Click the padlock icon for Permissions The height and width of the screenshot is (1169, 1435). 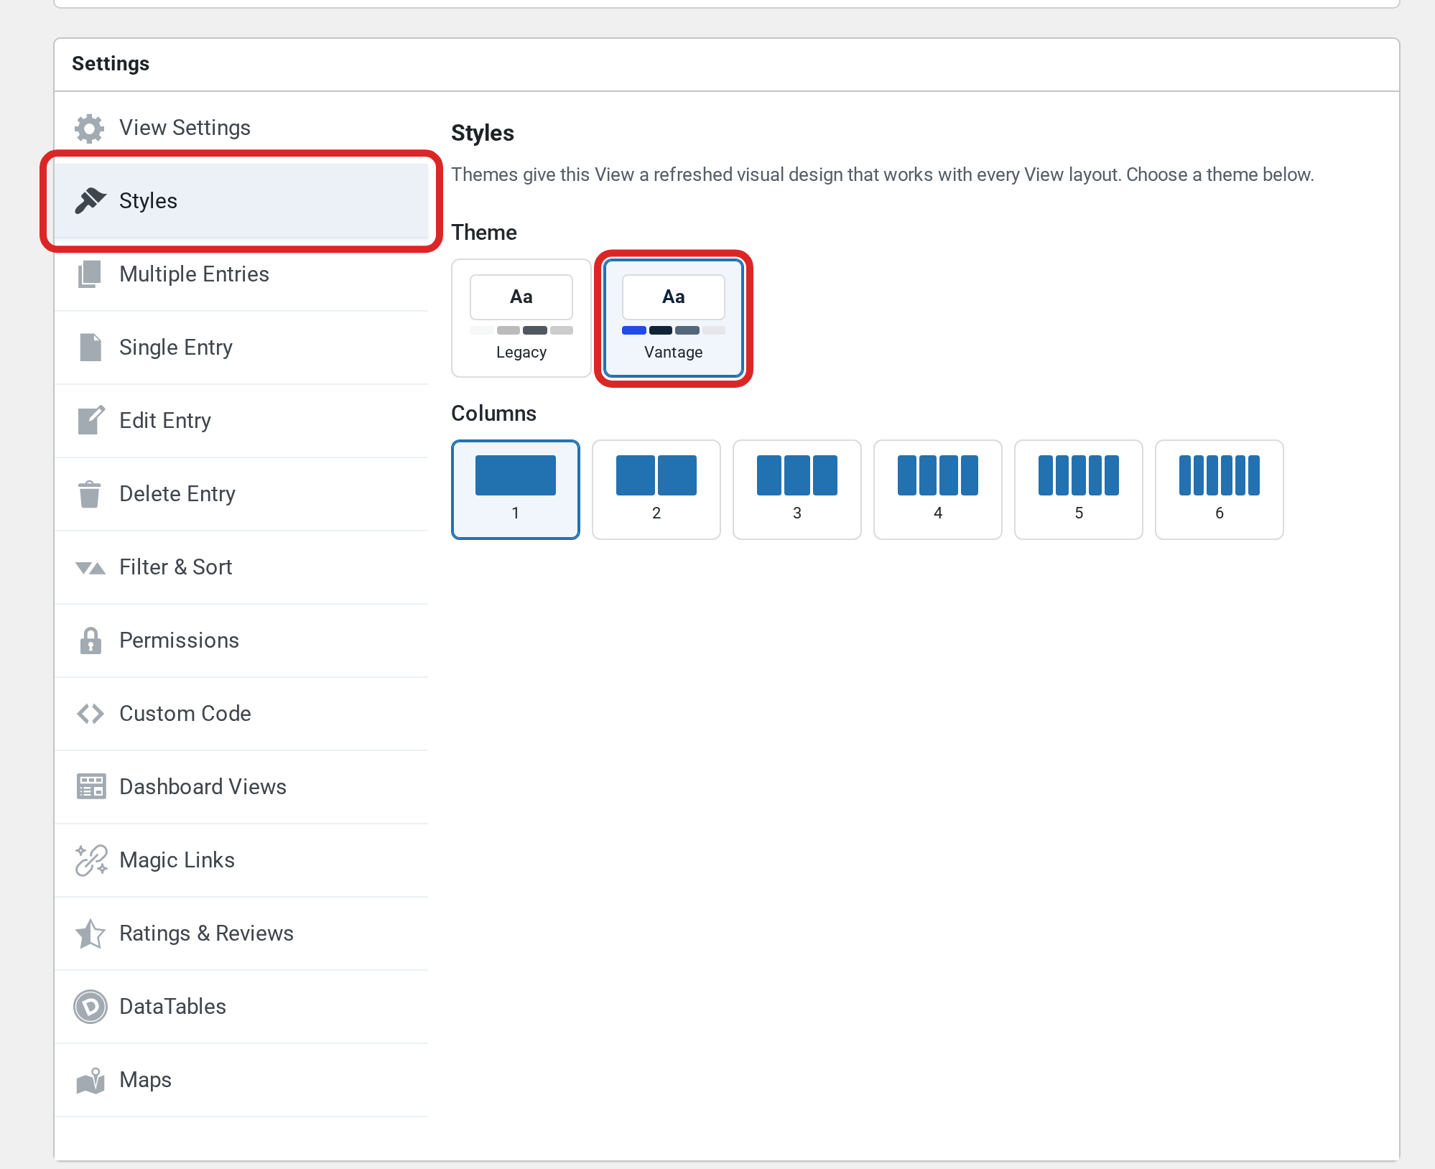[90, 641]
